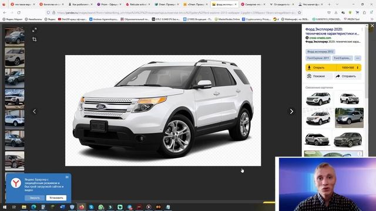This screenshot has width=376, height=211.
Task: Show more bookmarks chevron
Action: 371,19
